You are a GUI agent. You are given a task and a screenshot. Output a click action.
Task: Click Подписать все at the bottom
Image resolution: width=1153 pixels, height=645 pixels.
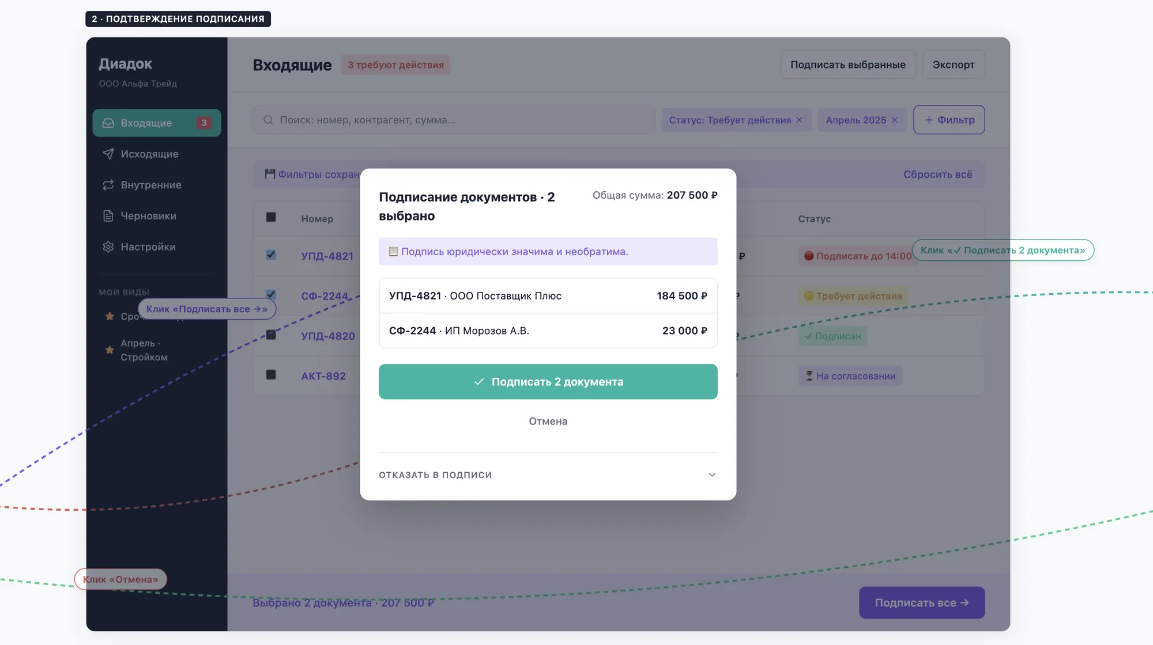(922, 602)
